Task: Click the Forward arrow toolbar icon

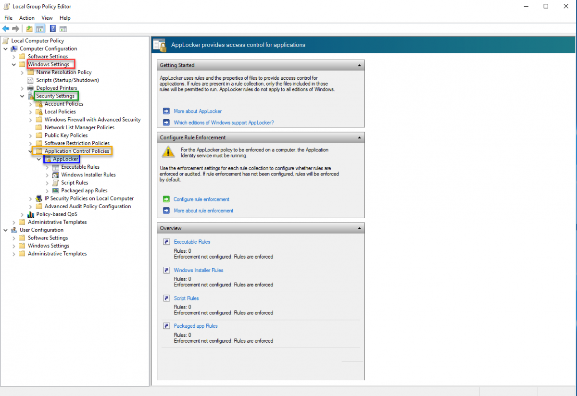Action: (15, 29)
